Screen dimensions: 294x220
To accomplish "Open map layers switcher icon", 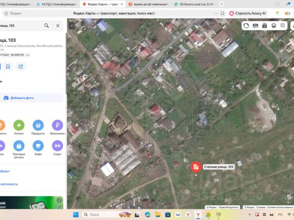I will point(283,26).
